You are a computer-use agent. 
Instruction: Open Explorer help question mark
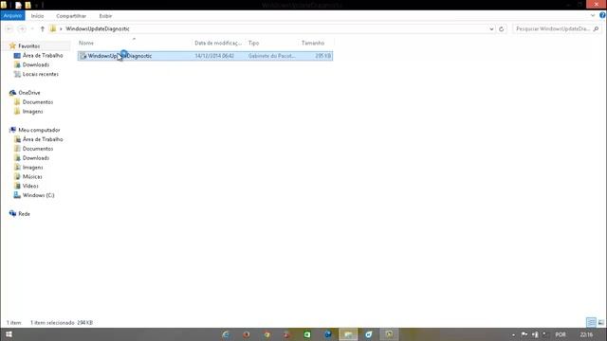[602, 15]
